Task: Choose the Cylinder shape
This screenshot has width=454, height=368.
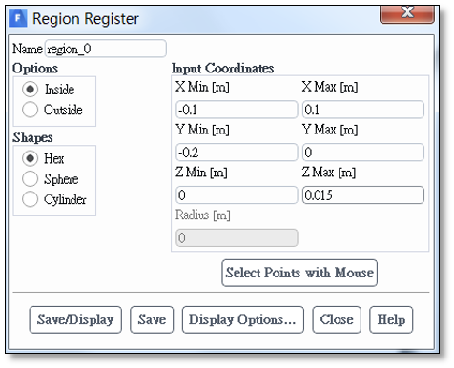Action: (31, 199)
